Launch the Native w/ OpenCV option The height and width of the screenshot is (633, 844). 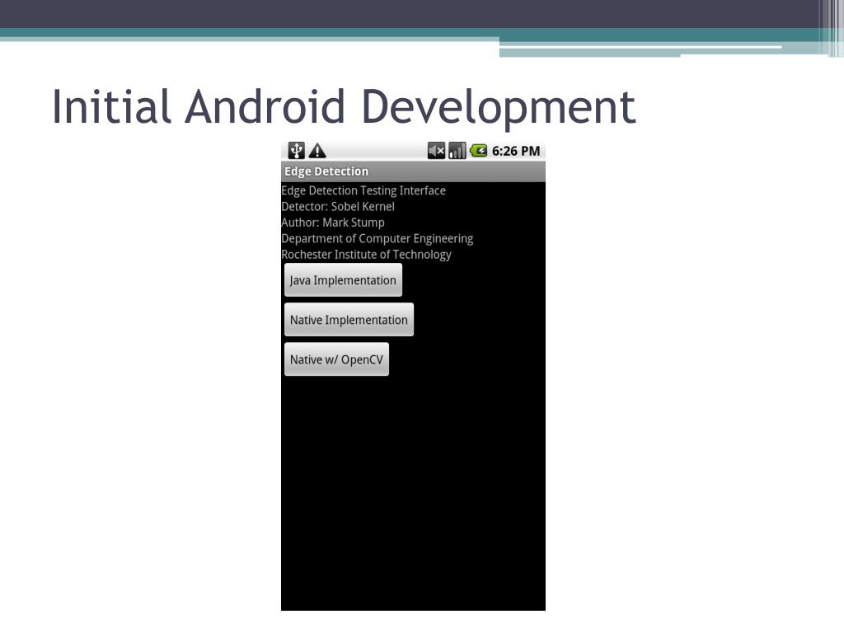336,359
